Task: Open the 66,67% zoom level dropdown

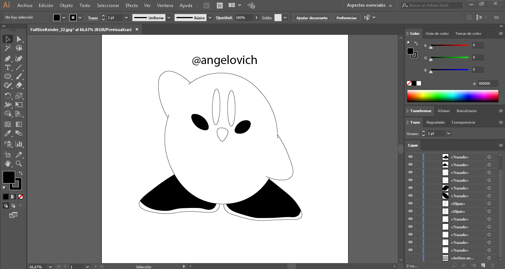Action: coord(51,266)
